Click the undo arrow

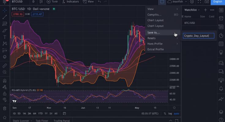99,2
